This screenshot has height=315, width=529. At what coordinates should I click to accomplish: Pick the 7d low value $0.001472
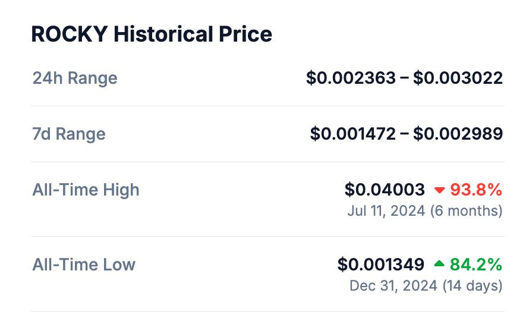[x=352, y=134]
